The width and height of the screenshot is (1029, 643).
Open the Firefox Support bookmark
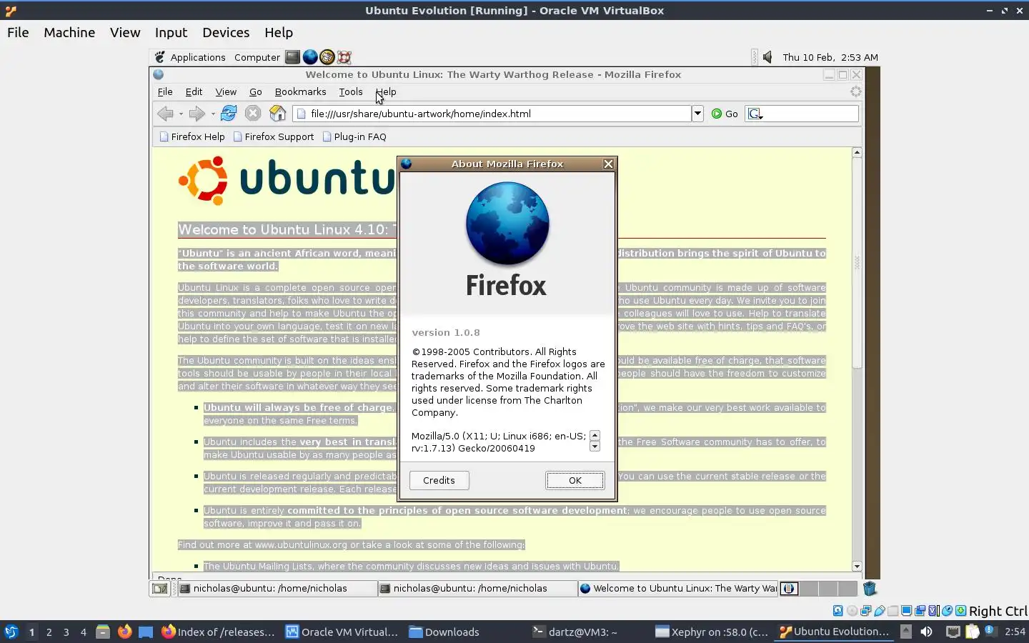274,136
